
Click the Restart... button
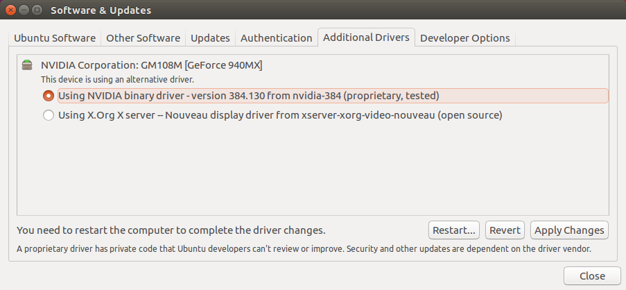(454, 230)
